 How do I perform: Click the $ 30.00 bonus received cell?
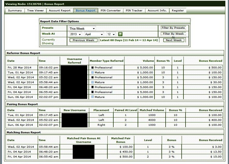click(x=216, y=82)
